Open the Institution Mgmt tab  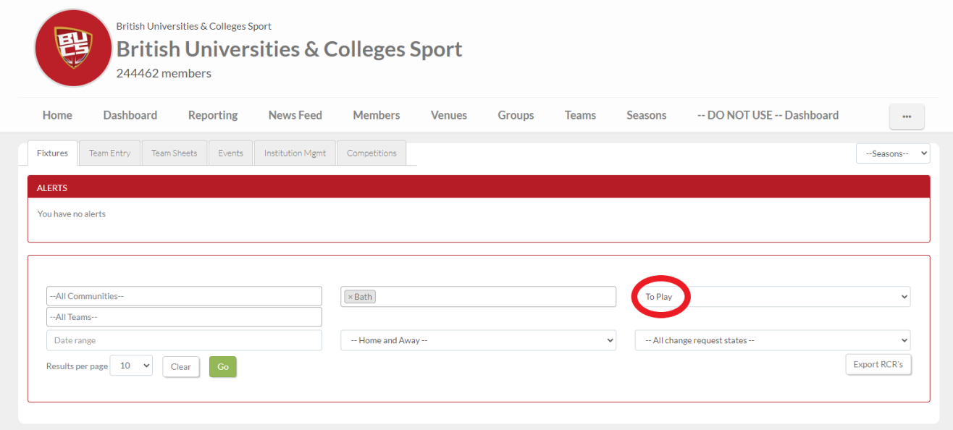(x=295, y=153)
